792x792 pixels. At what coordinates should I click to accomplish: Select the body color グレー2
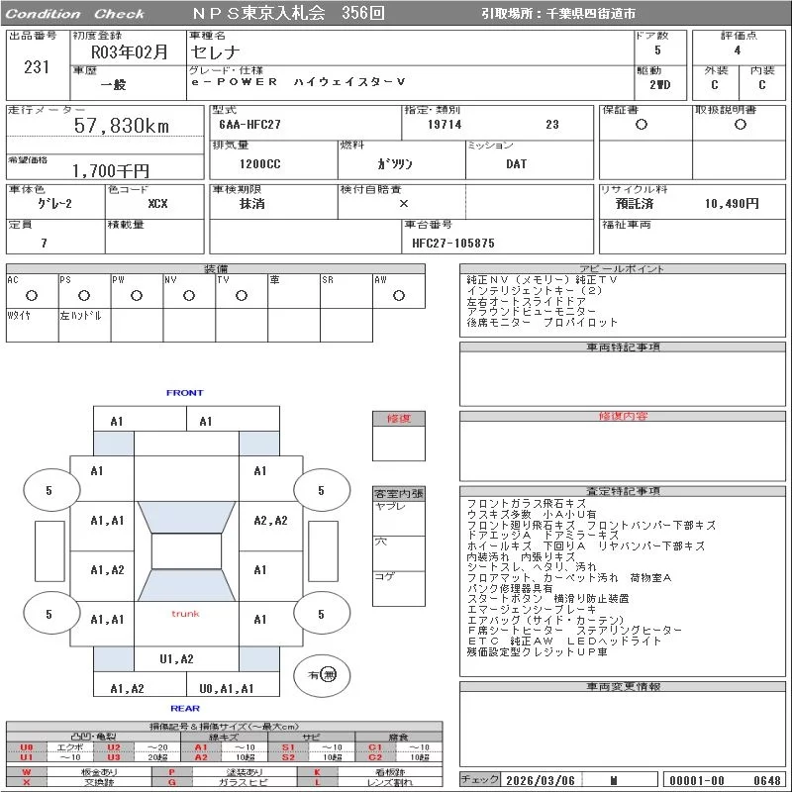pos(54,204)
